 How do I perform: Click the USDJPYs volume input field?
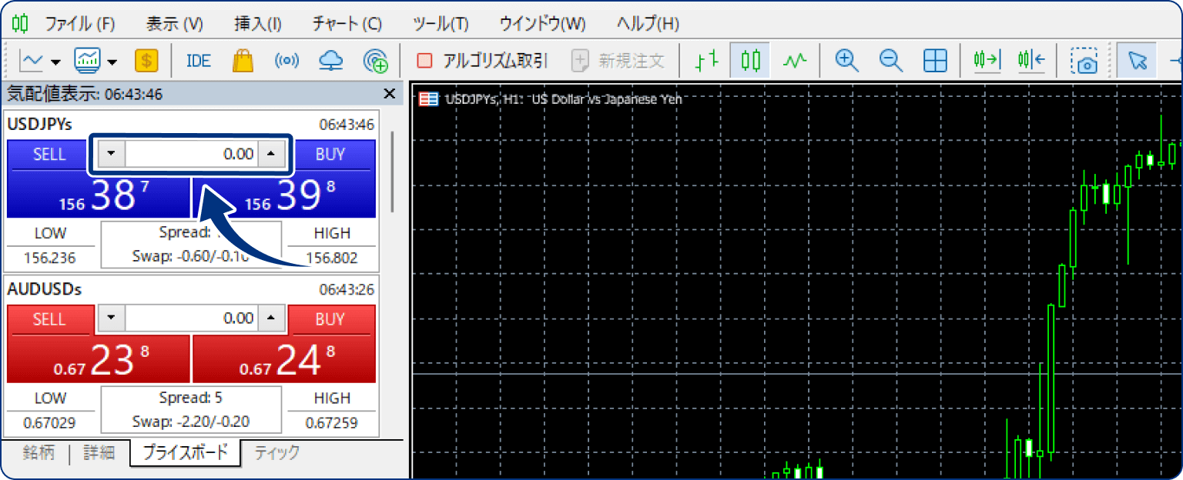pyautogui.click(x=191, y=154)
